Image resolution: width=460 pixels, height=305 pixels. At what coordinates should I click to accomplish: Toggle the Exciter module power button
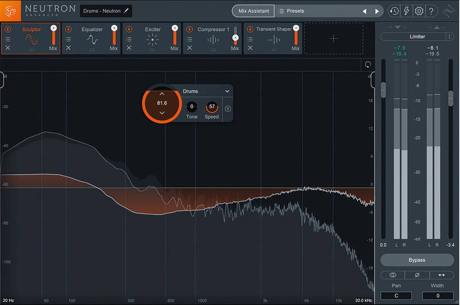pos(129,29)
